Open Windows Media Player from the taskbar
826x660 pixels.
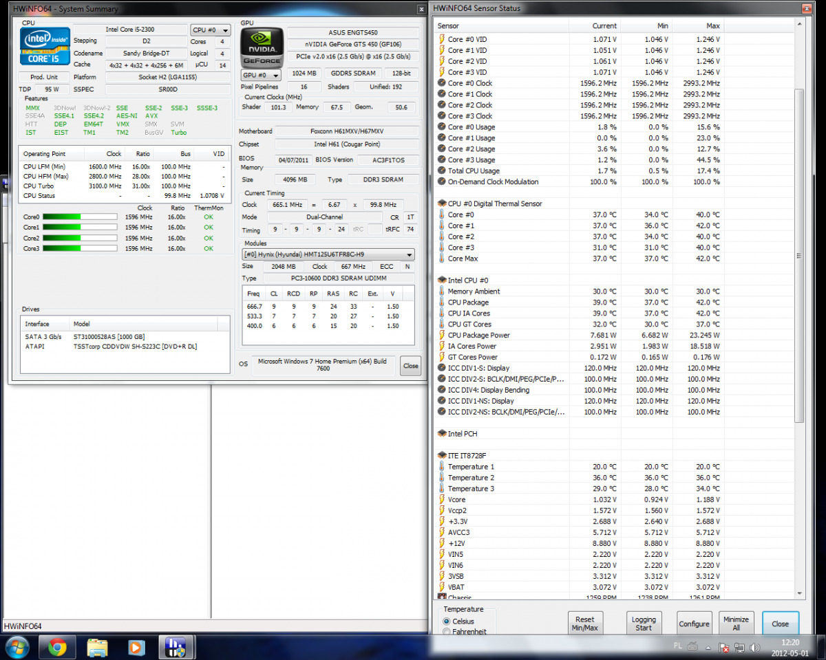[x=136, y=647]
